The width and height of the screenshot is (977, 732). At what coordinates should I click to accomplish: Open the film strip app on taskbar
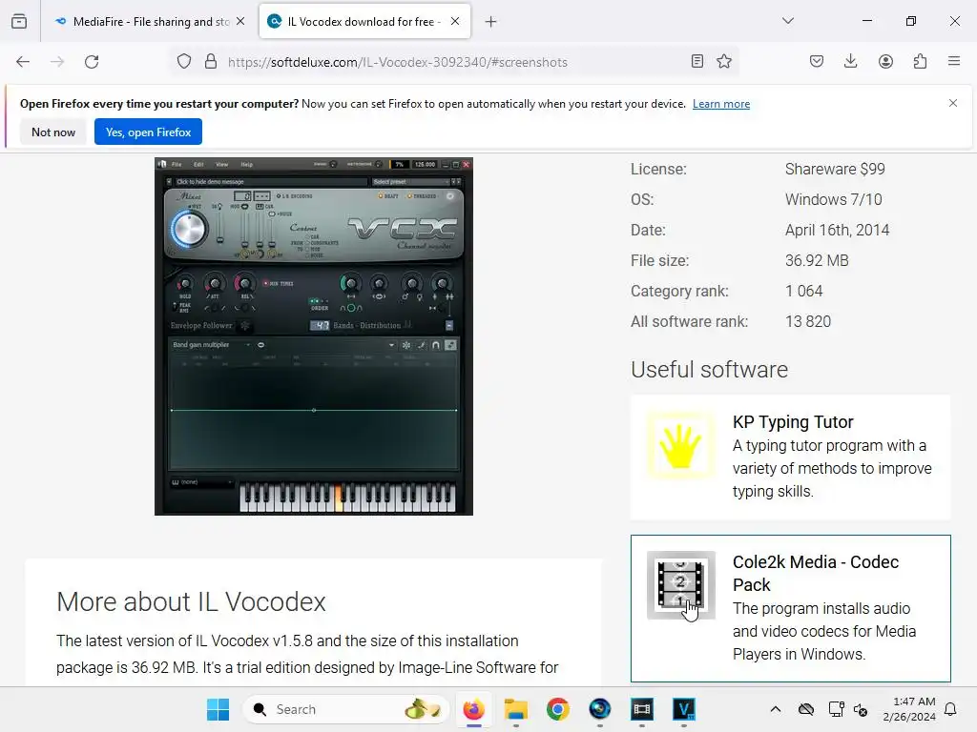(642, 709)
